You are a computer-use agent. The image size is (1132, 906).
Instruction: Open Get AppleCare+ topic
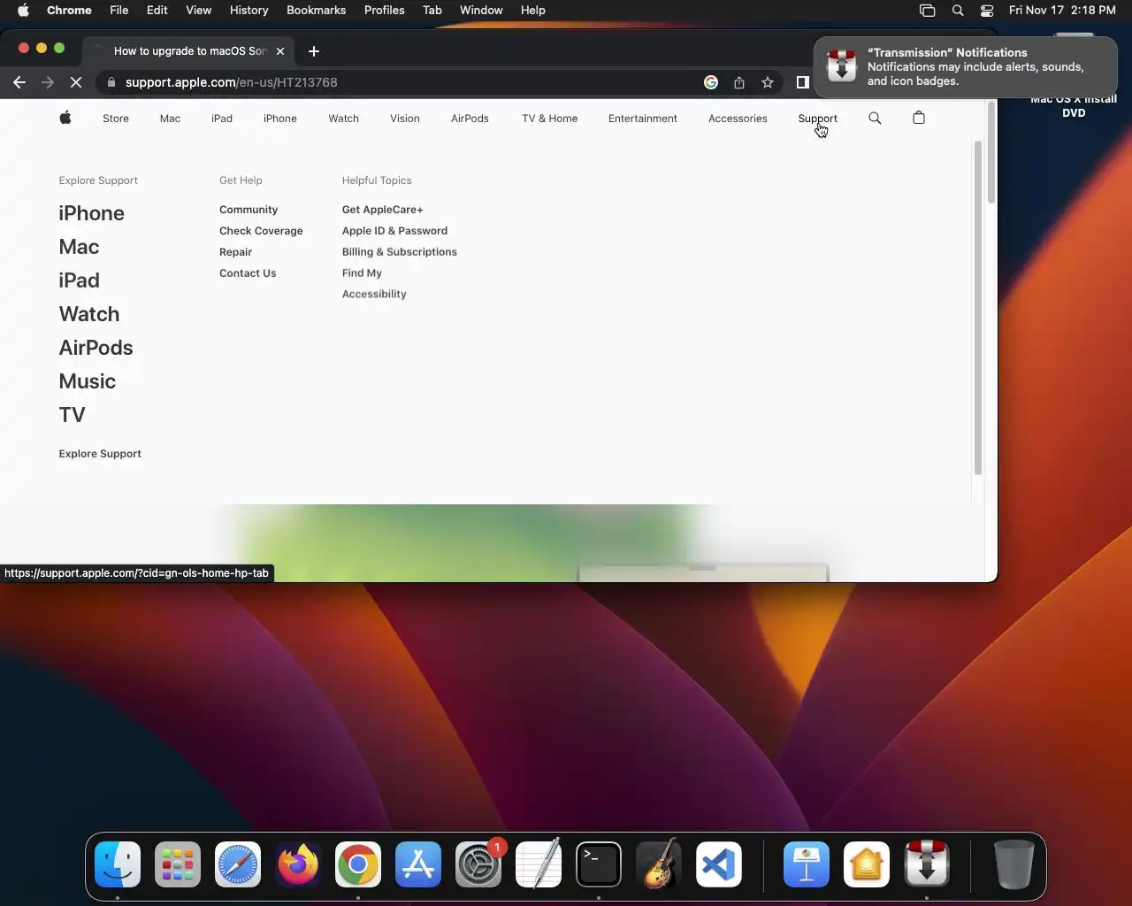[383, 210]
